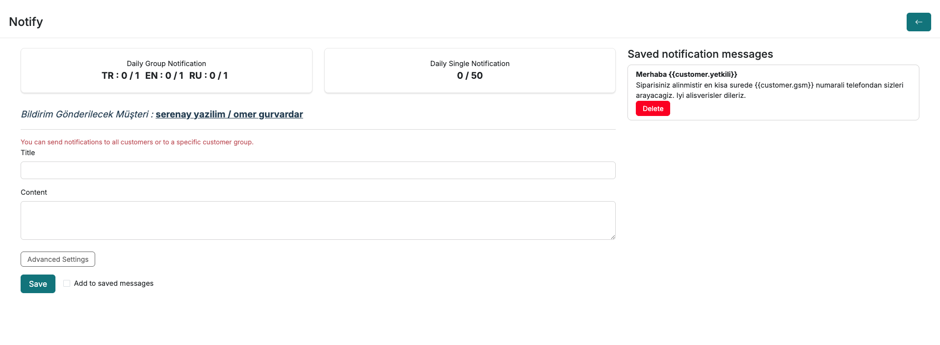The image size is (940, 345).
Task: Click the 0 / 50 single notification counter
Action: click(x=470, y=75)
